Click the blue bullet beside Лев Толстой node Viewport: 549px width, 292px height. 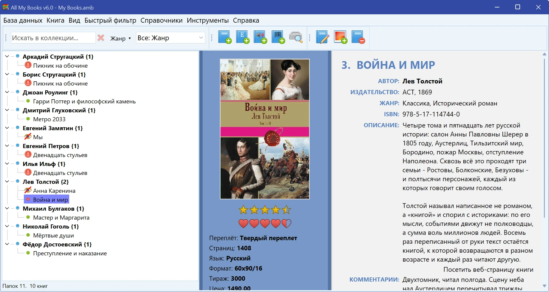click(18, 181)
